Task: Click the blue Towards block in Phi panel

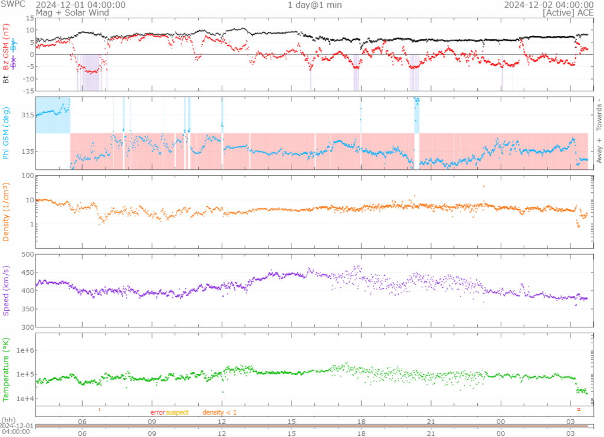Action: [x=52, y=115]
